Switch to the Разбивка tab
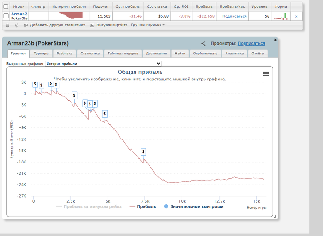323x236 pixels. pyautogui.click(x=65, y=54)
